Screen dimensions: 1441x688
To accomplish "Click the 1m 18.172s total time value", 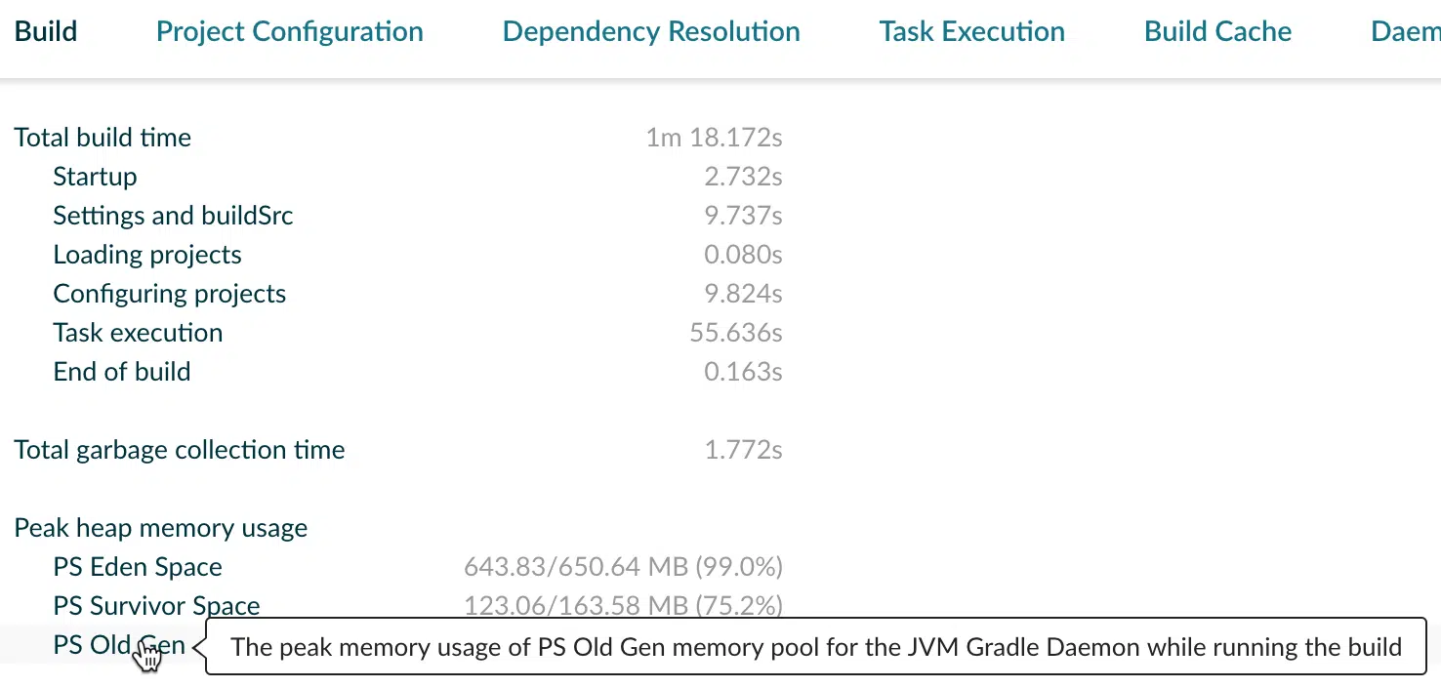I will [x=714, y=138].
